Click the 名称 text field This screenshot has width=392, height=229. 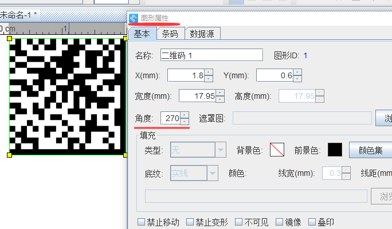(211, 55)
